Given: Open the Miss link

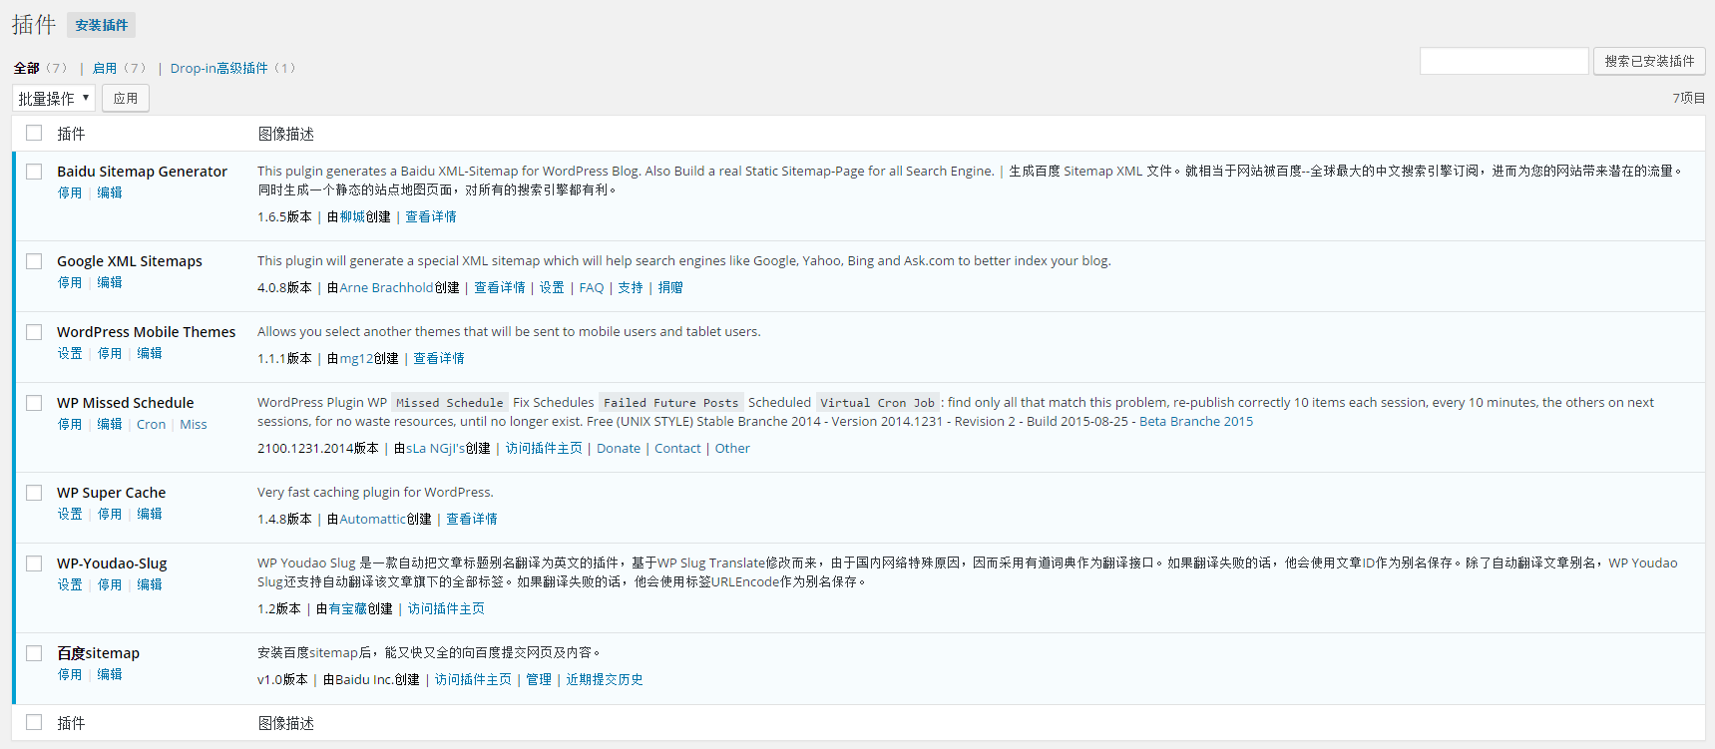Looking at the screenshot, I should [194, 424].
